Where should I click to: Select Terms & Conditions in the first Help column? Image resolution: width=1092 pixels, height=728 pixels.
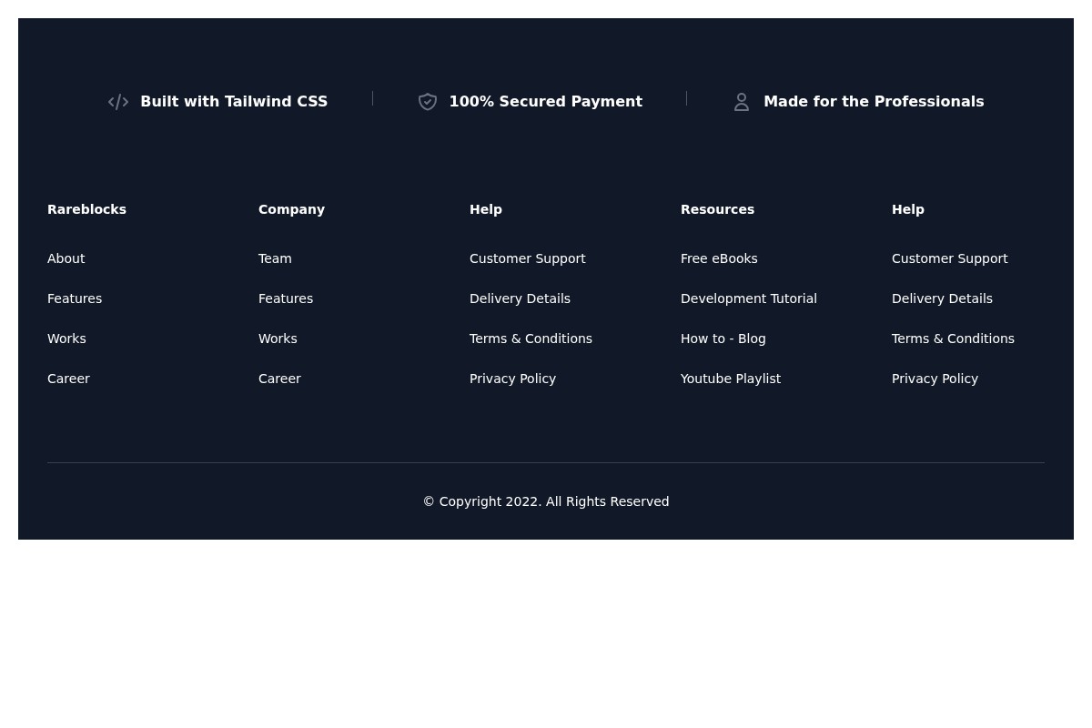pyautogui.click(x=531, y=339)
